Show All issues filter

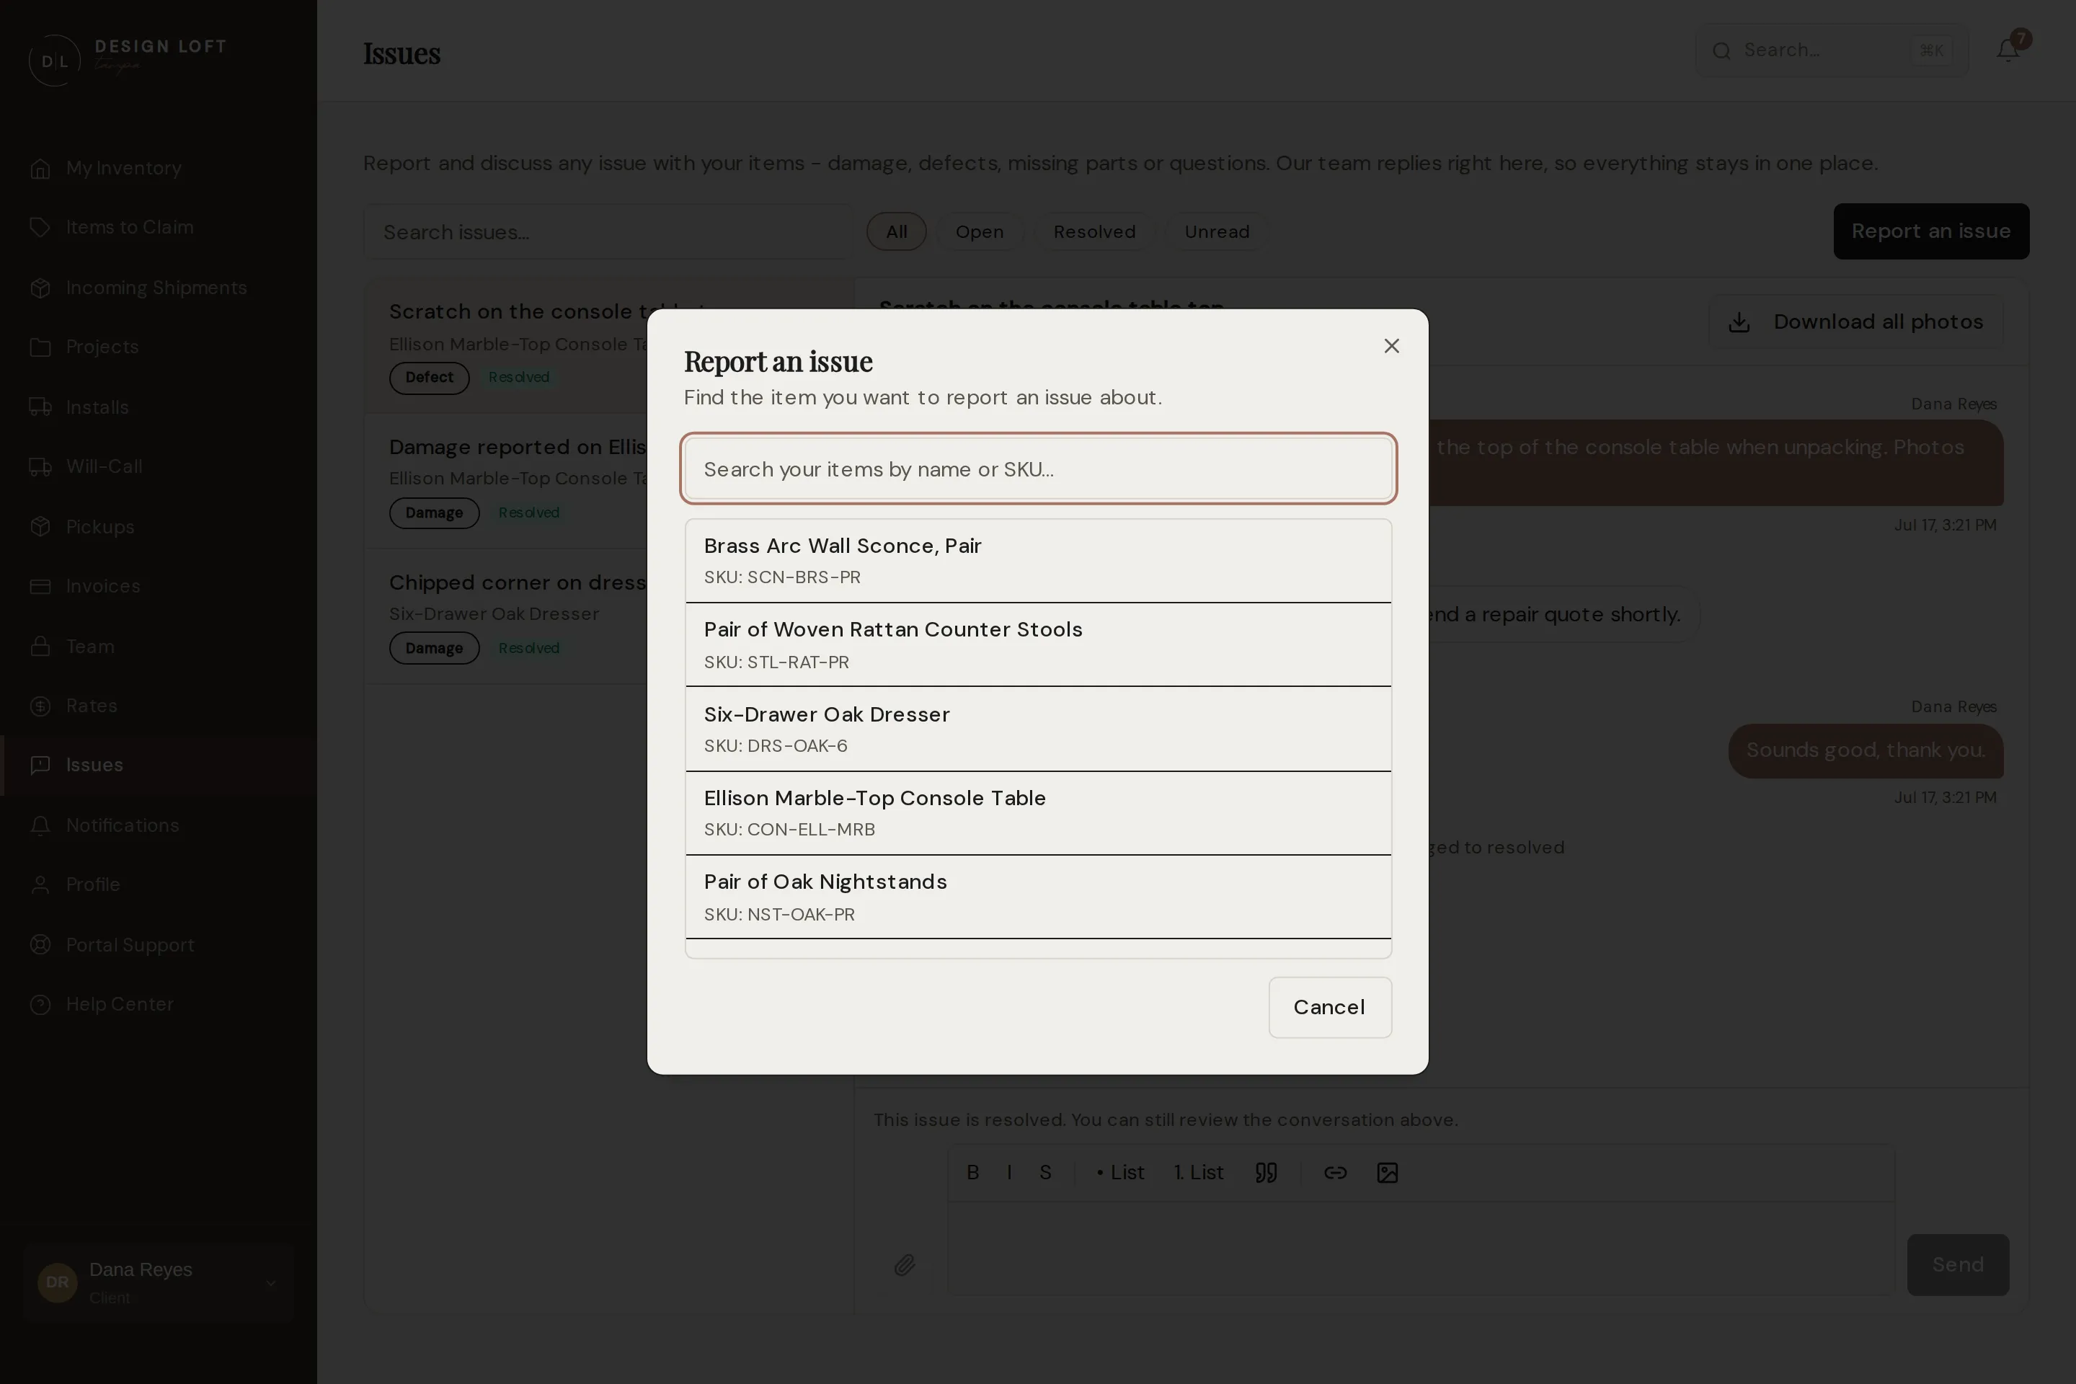[896, 231]
